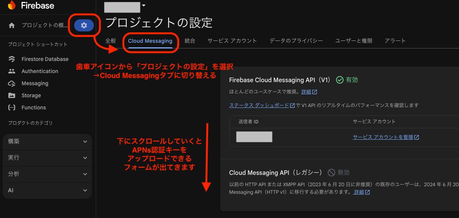
Task: Open the project selector dropdown arrow
Action: tap(143, 6)
